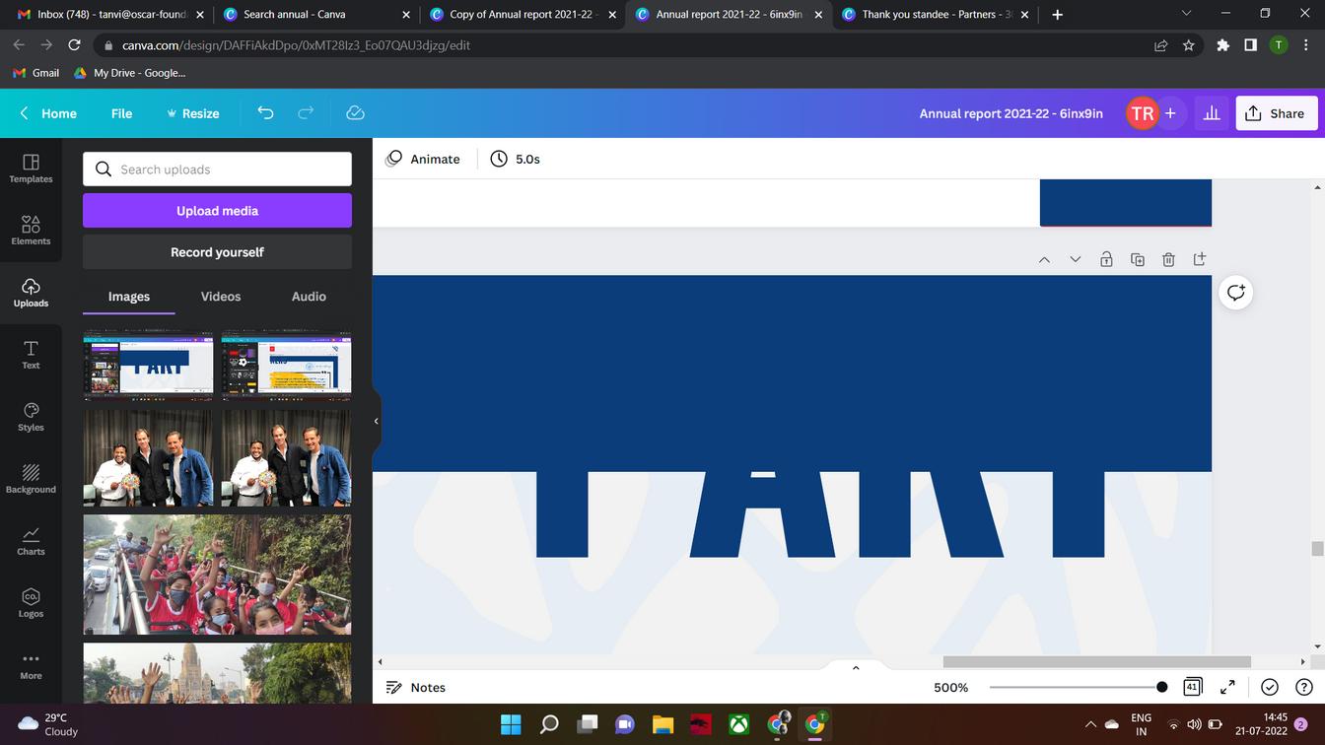The height and width of the screenshot is (745, 1325).
Task: Open the My Drive bookmark
Action: 129,73
